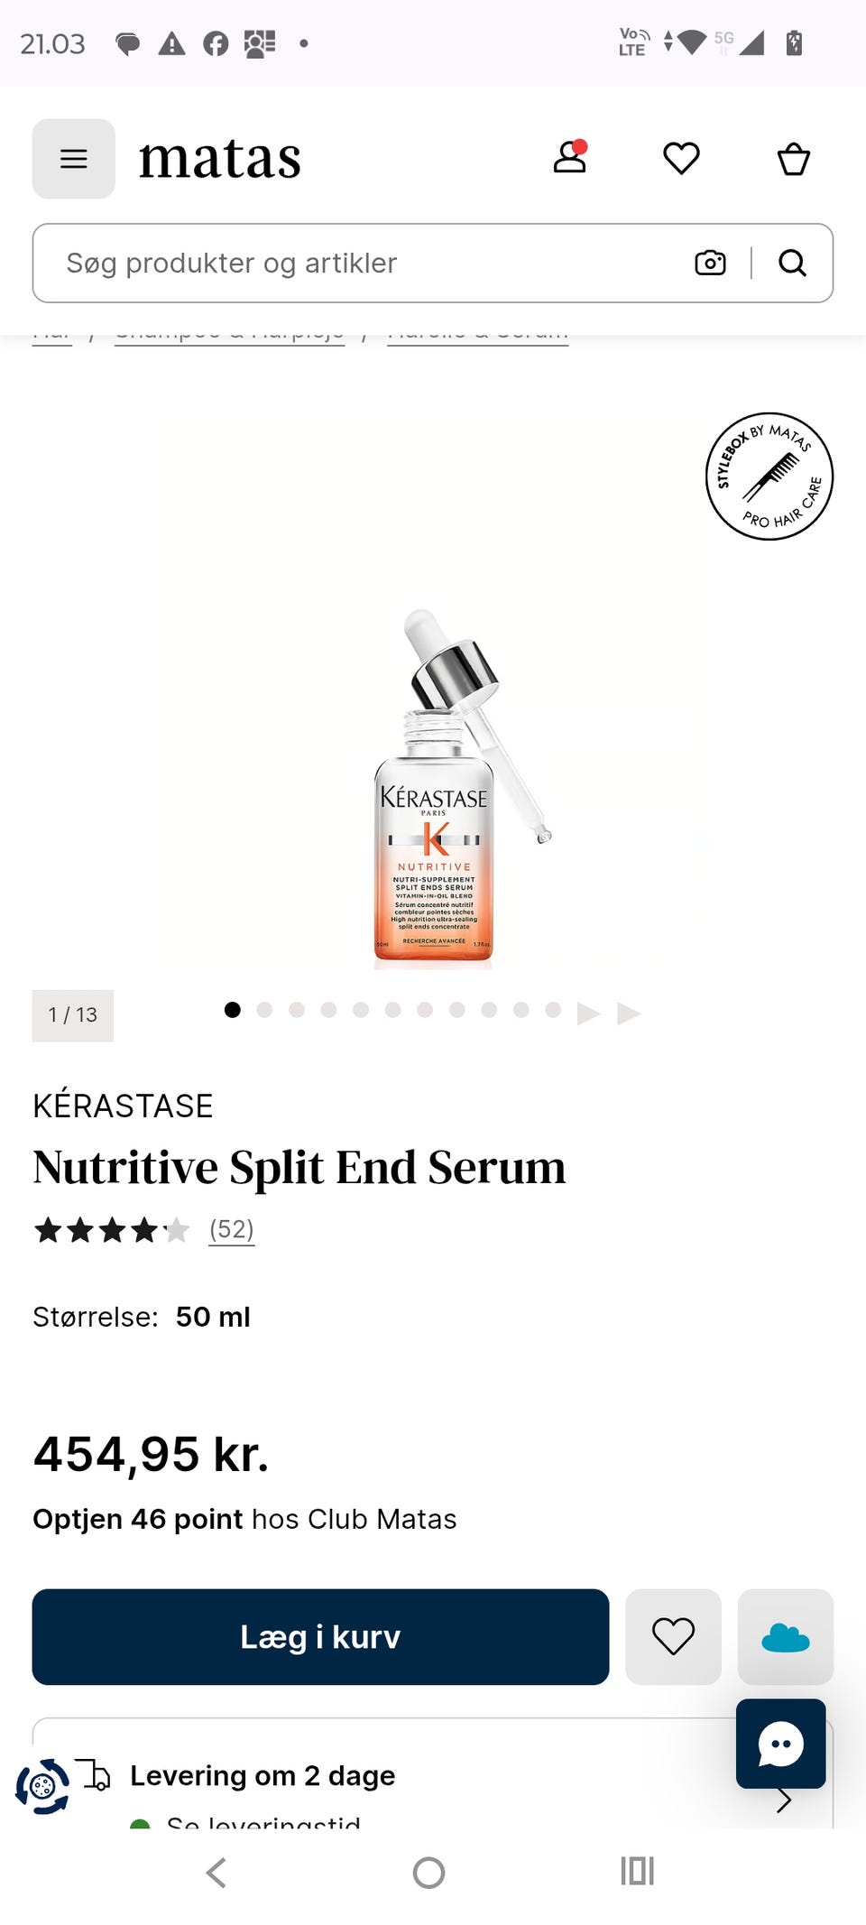Tap the magnifying glass search icon

click(x=793, y=263)
